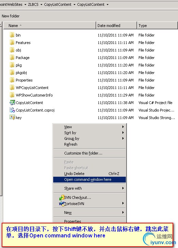Screen dimensions: 178x248
Task: Expand the first CopyListContent breadcrumb dropdown arrow
Action: pyautogui.click(x=74, y=4)
